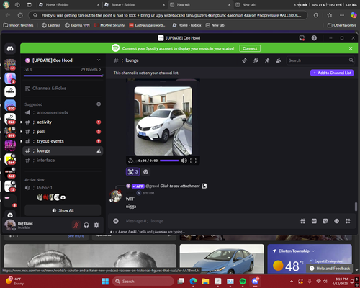
Task: Expand the 29 Boosts chevron
Action: click(x=100, y=70)
